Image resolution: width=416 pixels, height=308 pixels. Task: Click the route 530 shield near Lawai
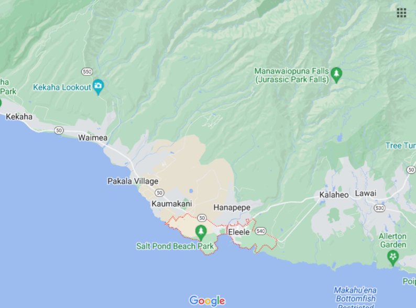pyautogui.click(x=380, y=208)
